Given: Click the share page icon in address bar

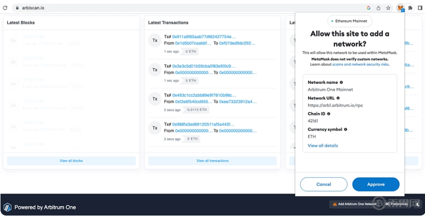Looking at the screenshot, I should [x=378, y=8].
